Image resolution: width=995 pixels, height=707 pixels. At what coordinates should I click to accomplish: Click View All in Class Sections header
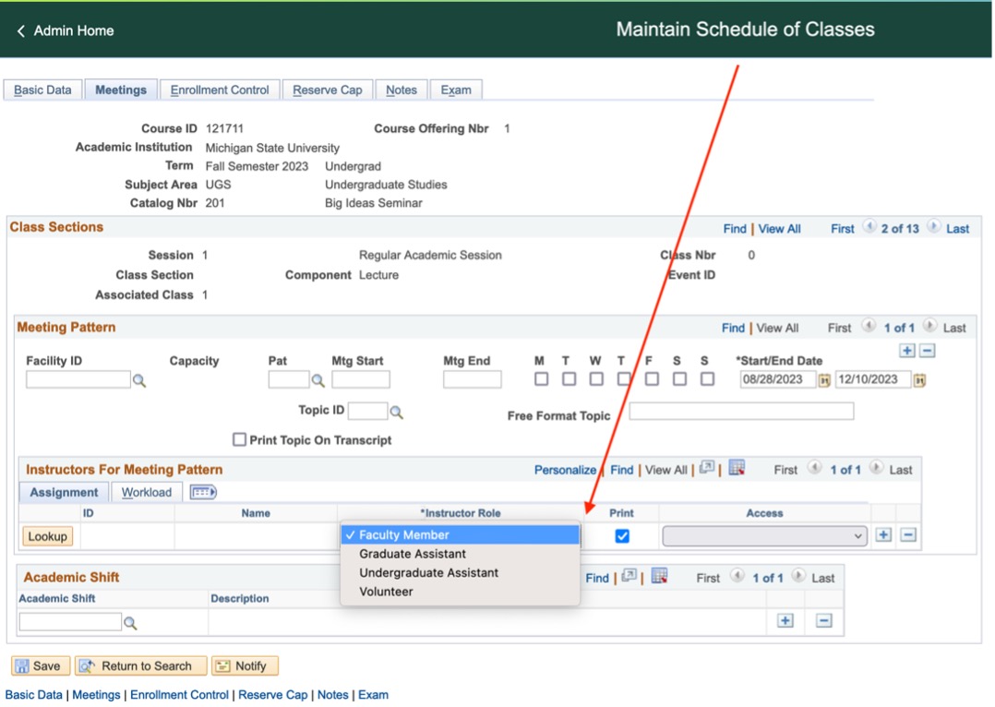(x=779, y=229)
